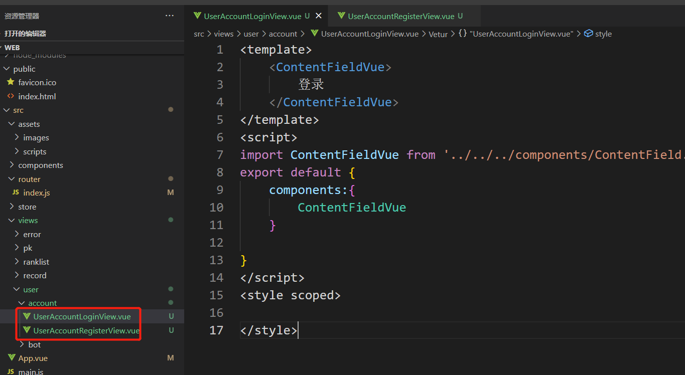This screenshot has width=685, height=375.
Task: Click user in the breadcrumb
Action: point(251,34)
